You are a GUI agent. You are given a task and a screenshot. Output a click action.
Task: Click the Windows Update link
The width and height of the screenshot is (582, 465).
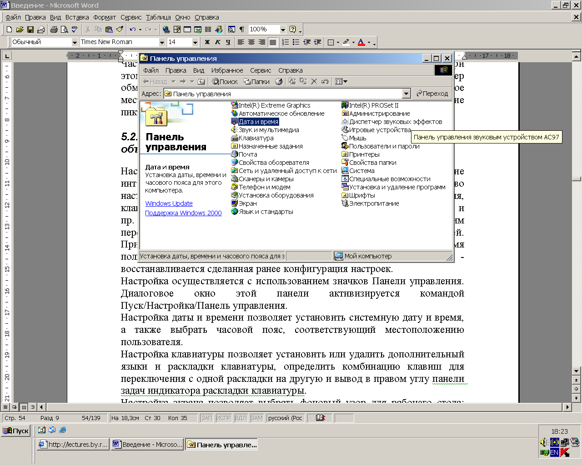[x=169, y=203]
